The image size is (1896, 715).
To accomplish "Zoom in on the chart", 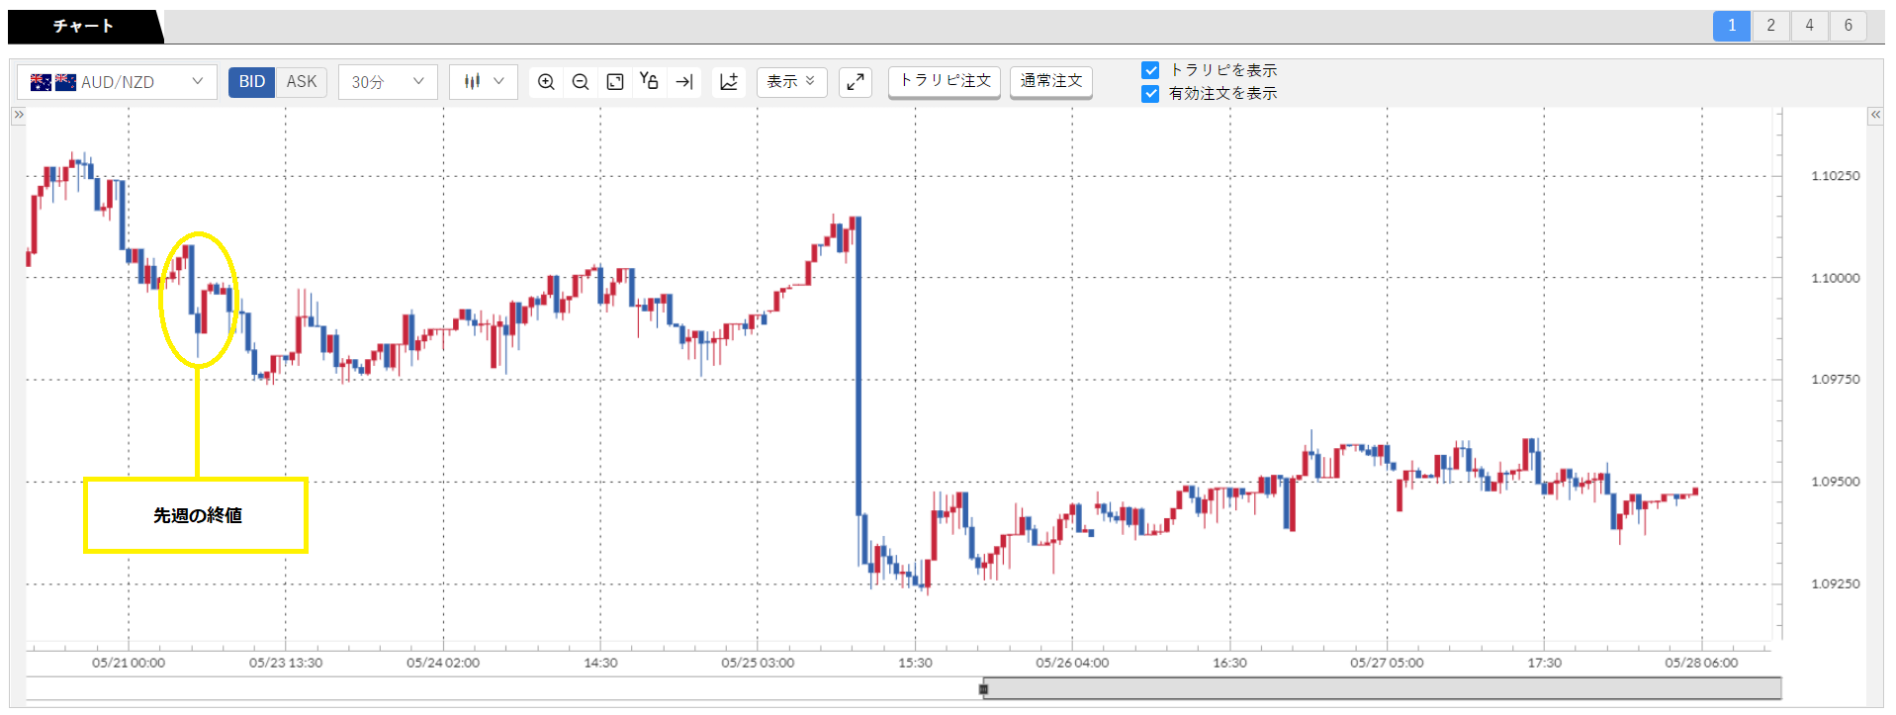I will point(546,82).
